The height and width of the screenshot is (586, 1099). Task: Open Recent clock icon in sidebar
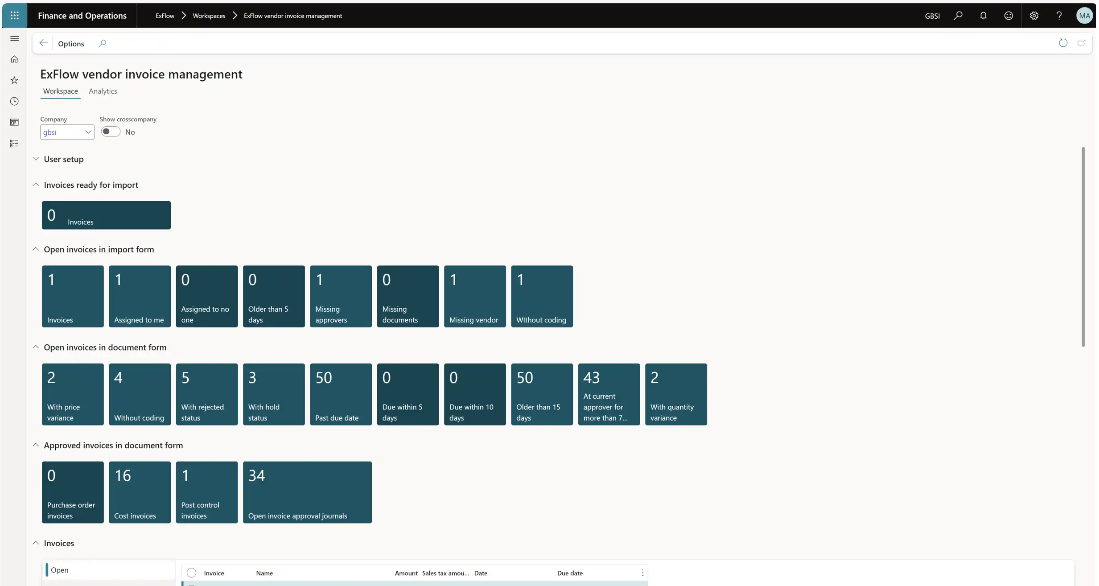(x=14, y=101)
